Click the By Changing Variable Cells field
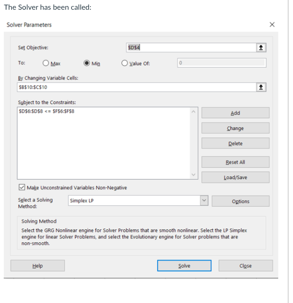 [137, 87]
